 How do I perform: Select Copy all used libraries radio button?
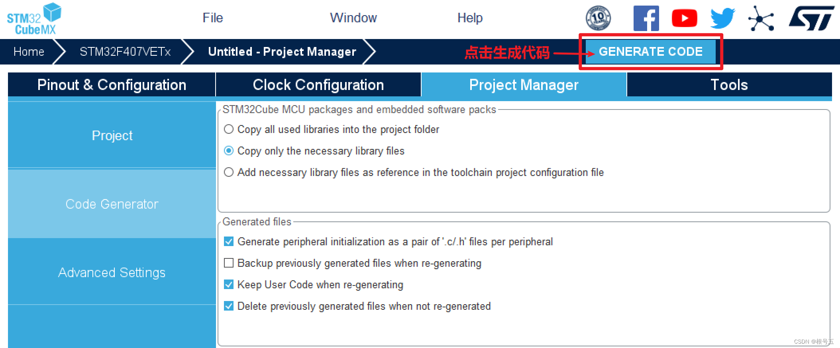point(229,129)
